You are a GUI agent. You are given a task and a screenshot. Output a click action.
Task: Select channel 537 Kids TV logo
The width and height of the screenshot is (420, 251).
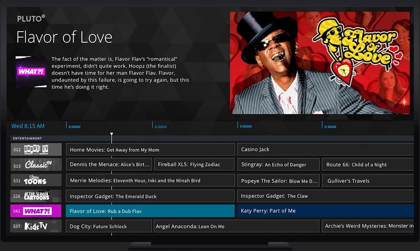[x=36, y=226]
